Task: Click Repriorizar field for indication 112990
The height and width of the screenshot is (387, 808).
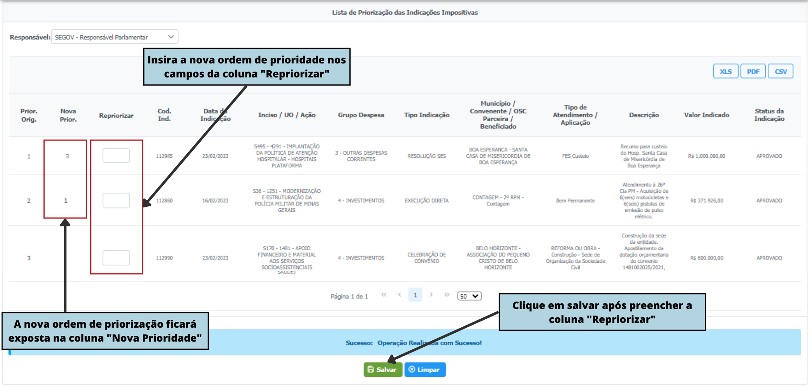Action: tap(116, 258)
